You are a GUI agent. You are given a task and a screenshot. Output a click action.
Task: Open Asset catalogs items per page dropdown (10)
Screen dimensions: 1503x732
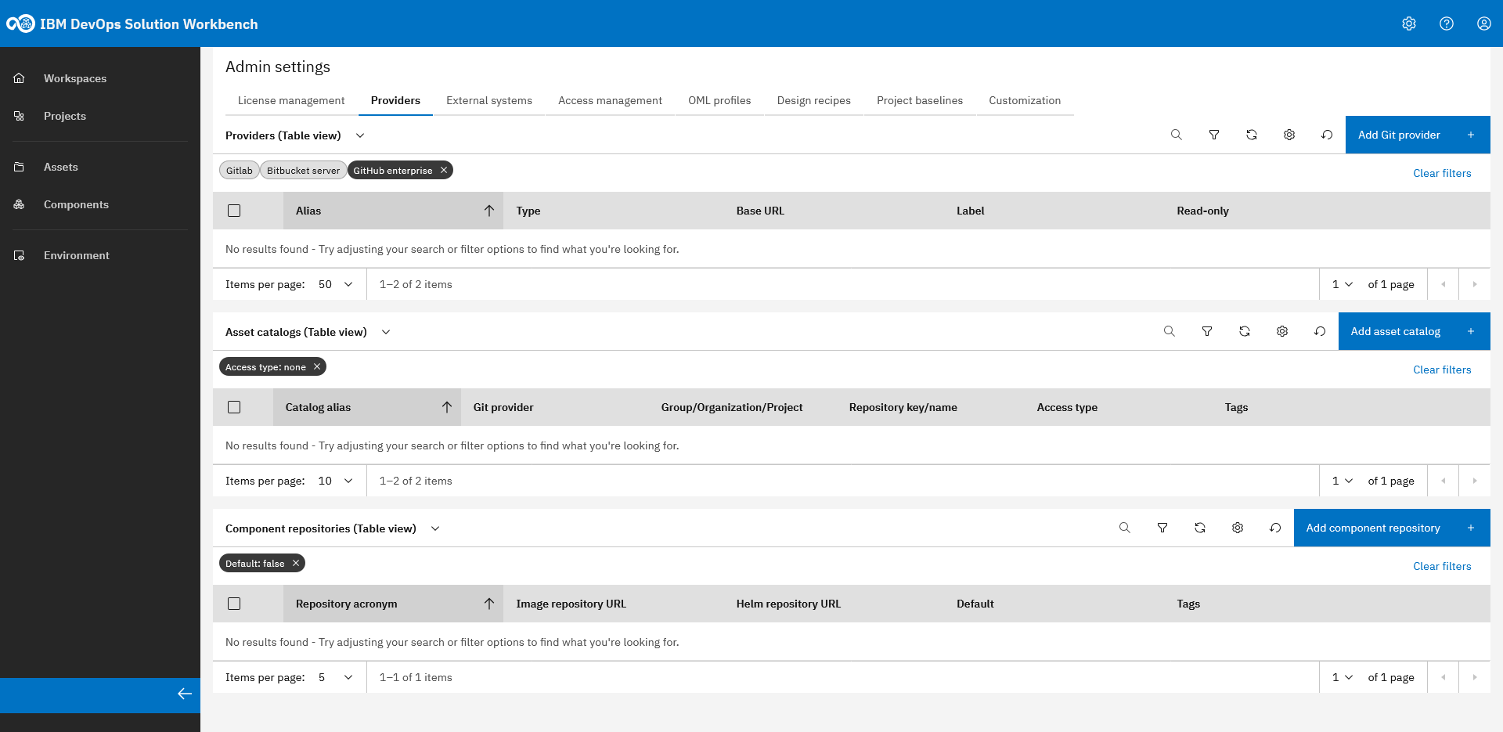[x=336, y=481]
